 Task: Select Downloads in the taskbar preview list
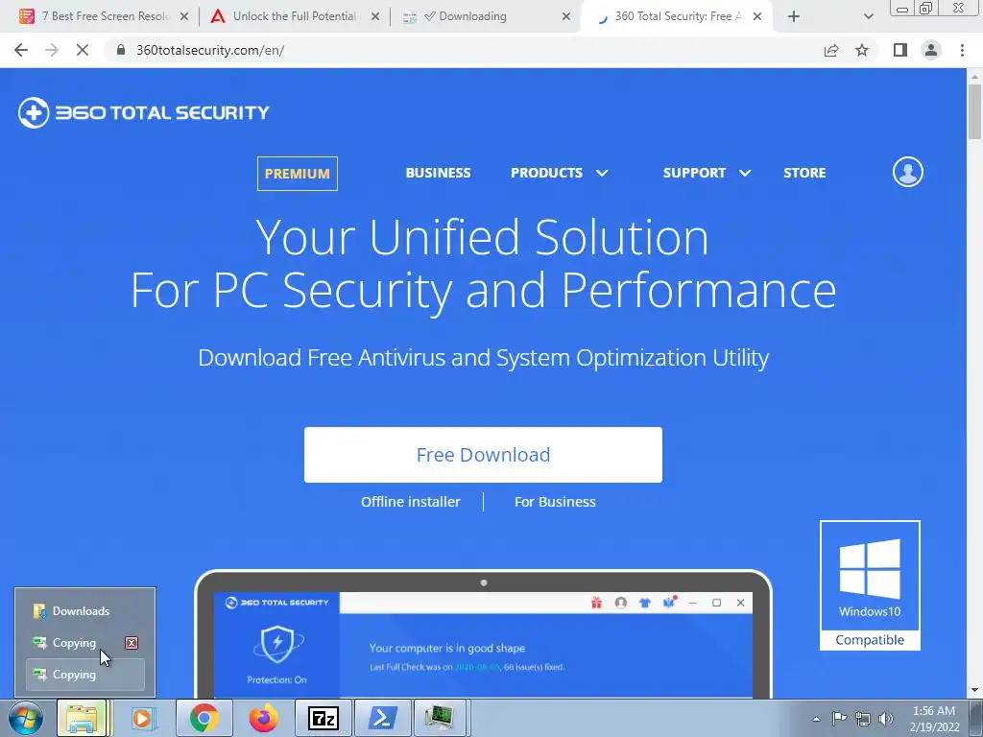[84, 611]
